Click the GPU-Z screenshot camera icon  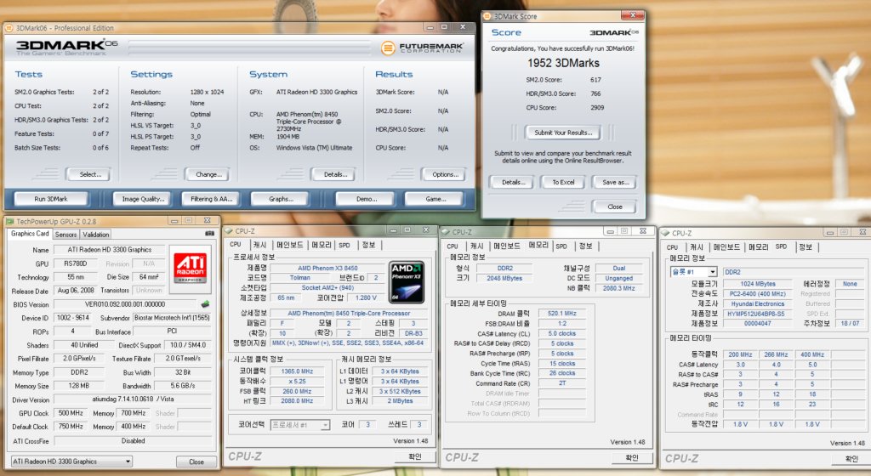point(209,234)
